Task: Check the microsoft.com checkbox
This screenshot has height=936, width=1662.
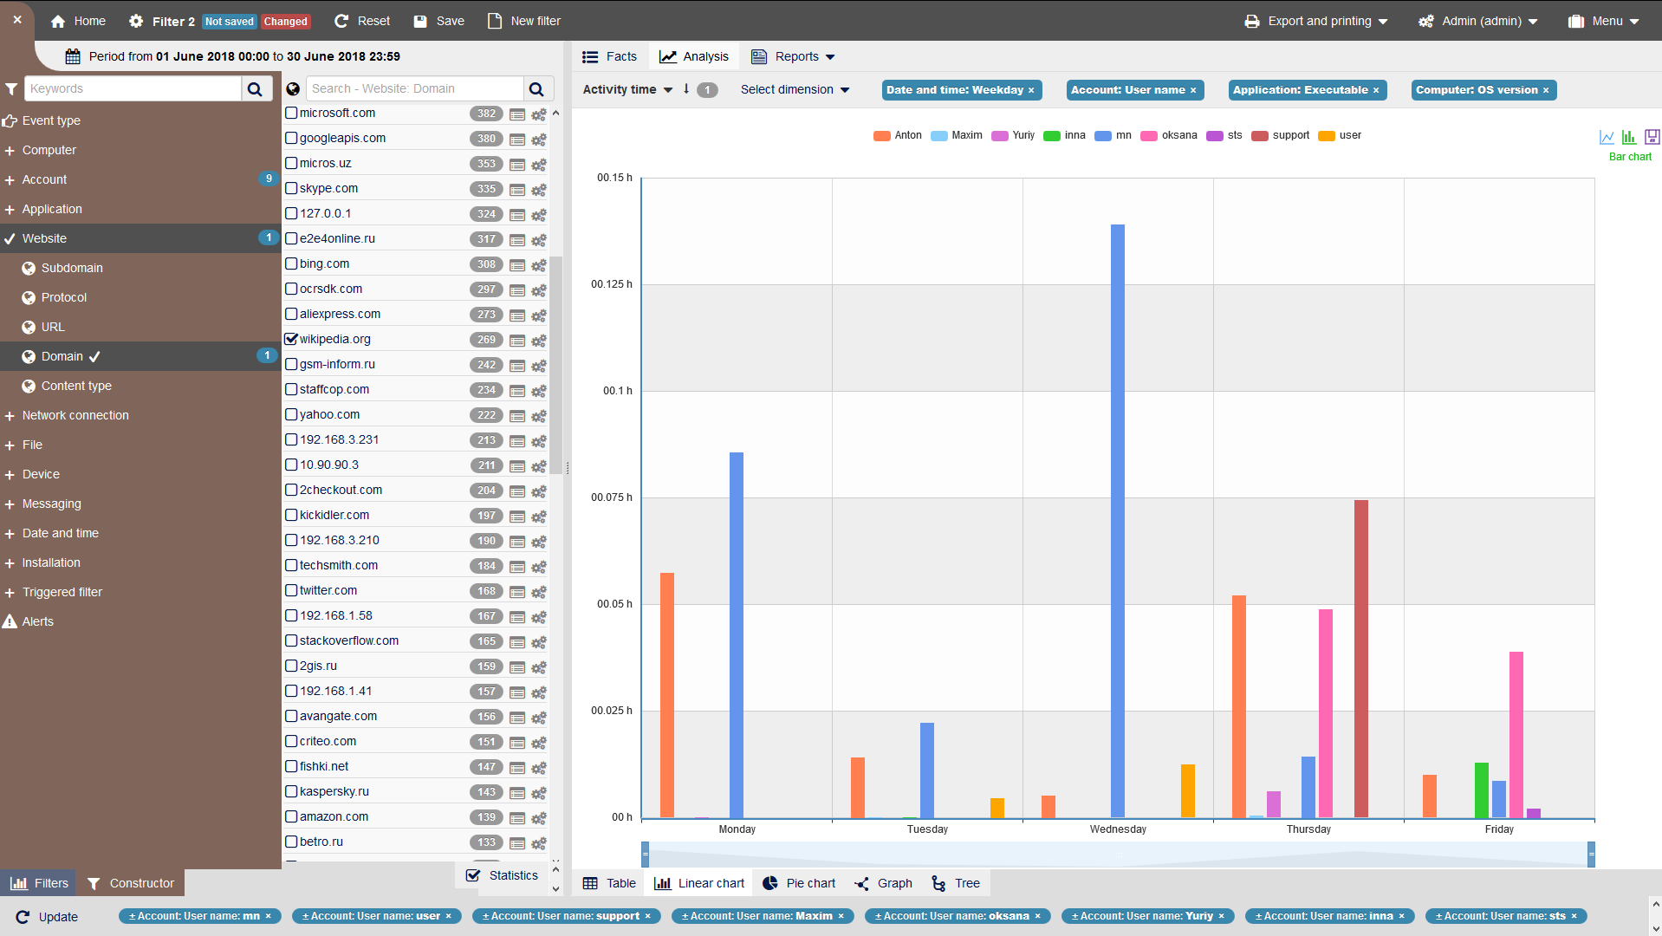Action: pyautogui.click(x=291, y=113)
